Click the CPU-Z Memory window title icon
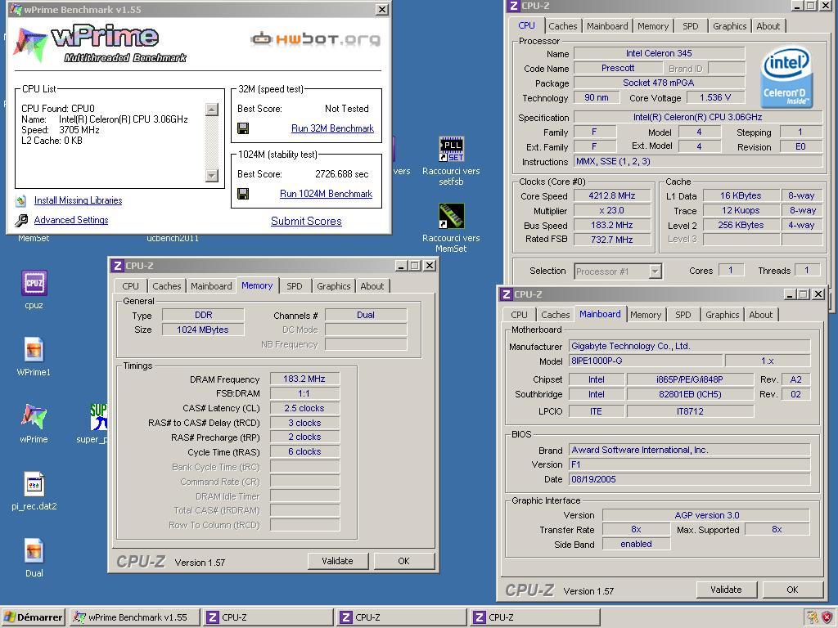Image resolution: width=838 pixels, height=628 pixels. click(x=118, y=266)
